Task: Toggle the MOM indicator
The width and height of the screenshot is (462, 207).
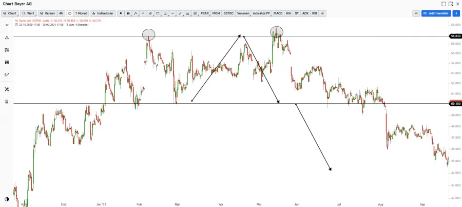Action: pos(216,13)
